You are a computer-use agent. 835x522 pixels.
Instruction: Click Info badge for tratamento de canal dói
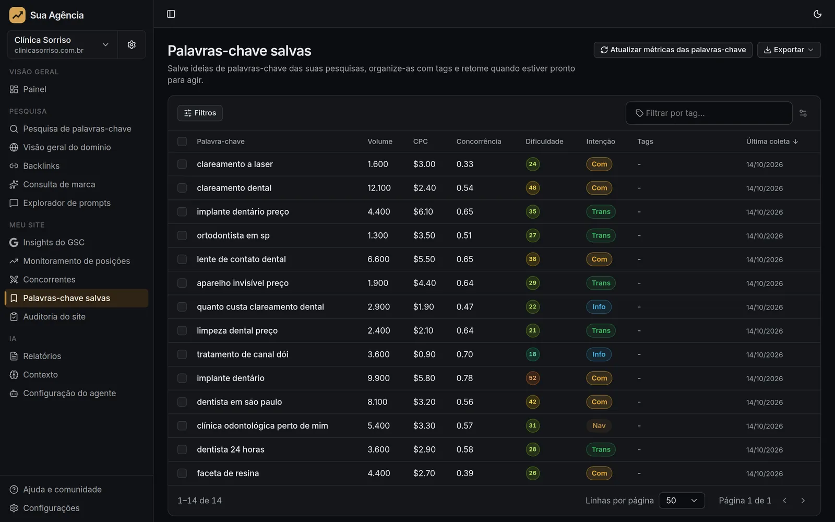599,354
